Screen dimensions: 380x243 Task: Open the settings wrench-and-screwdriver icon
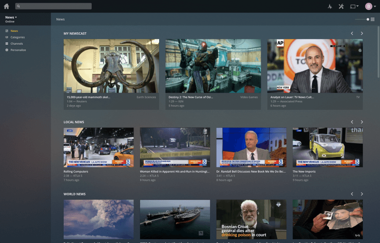coord(341,6)
